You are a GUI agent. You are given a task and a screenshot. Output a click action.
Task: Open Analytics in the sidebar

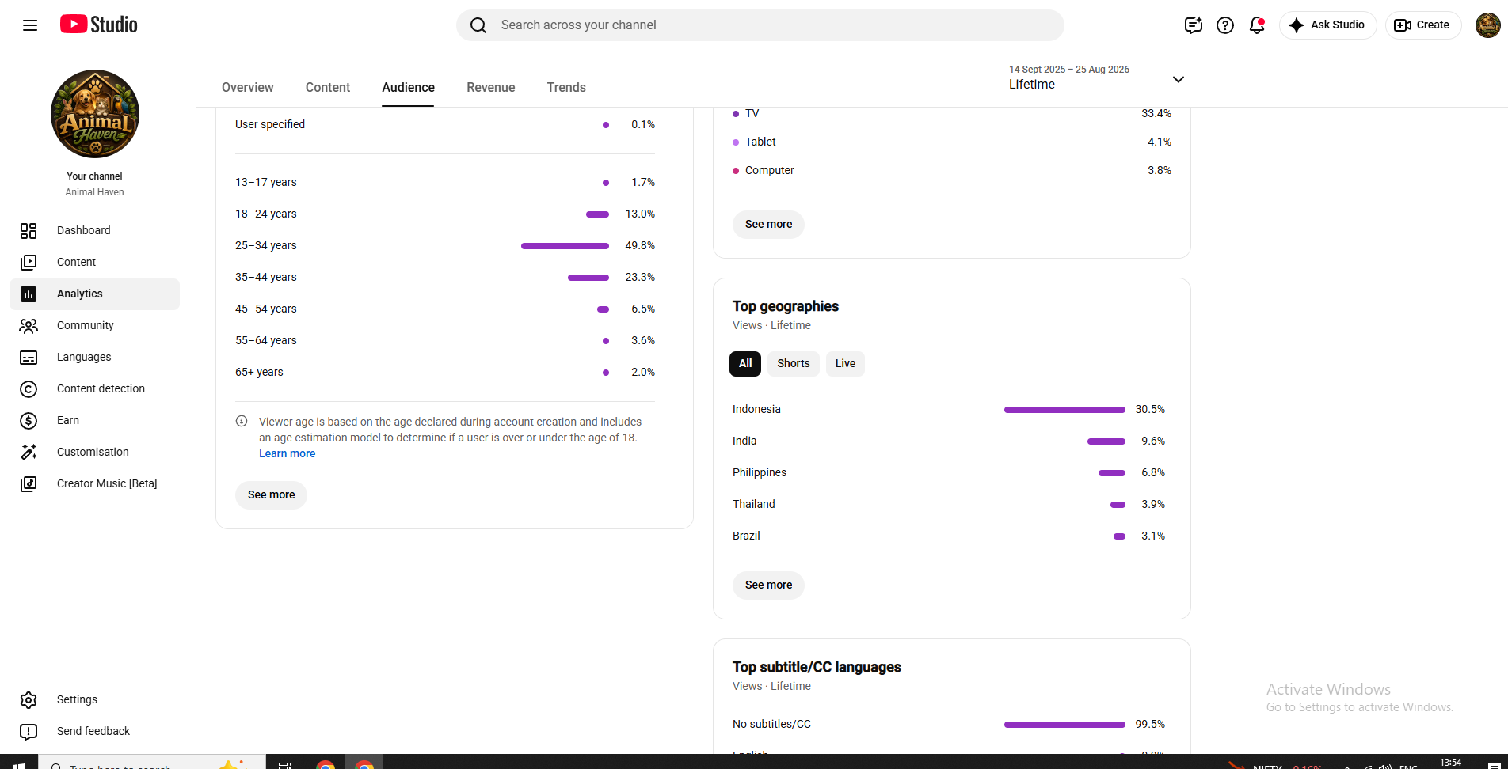click(95, 294)
